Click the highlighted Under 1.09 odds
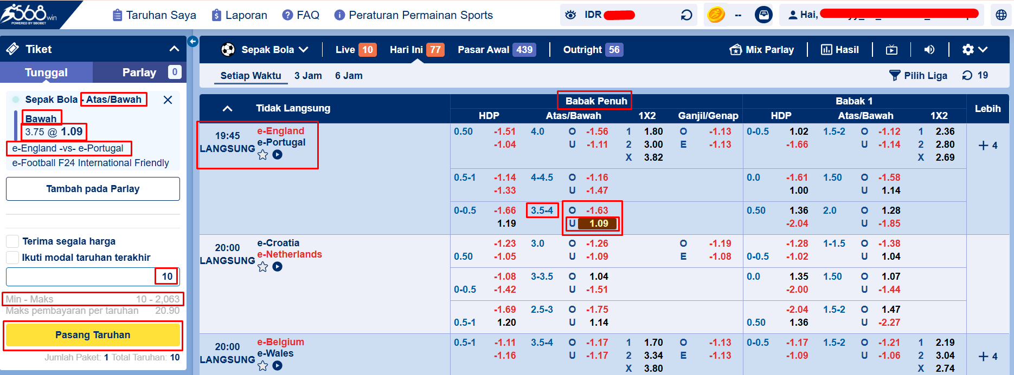Viewport: 1014px width, 375px height. [x=599, y=223]
